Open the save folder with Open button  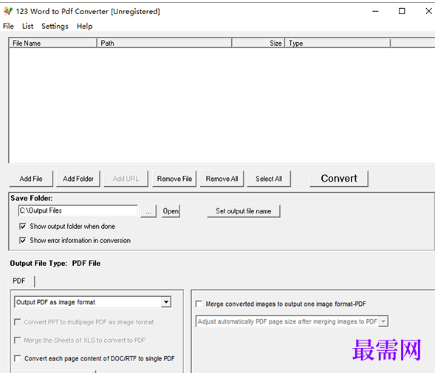point(171,211)
